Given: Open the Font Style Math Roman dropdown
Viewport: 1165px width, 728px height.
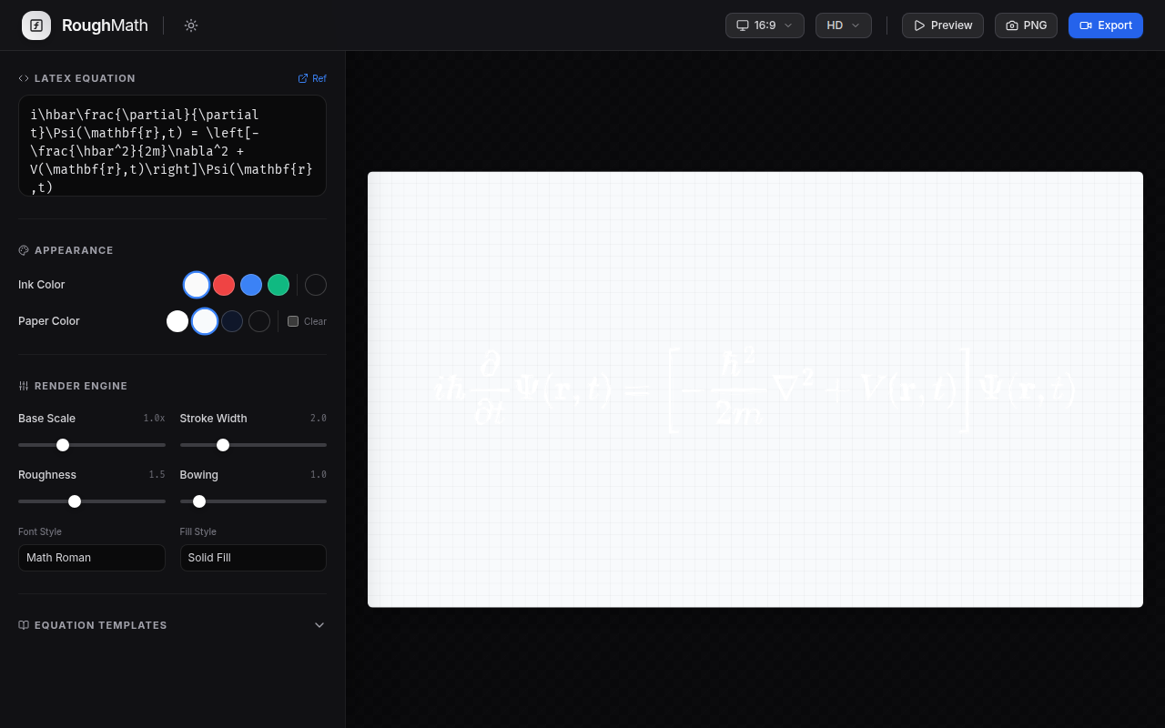Looking at the screenshot, I should 92,558.
